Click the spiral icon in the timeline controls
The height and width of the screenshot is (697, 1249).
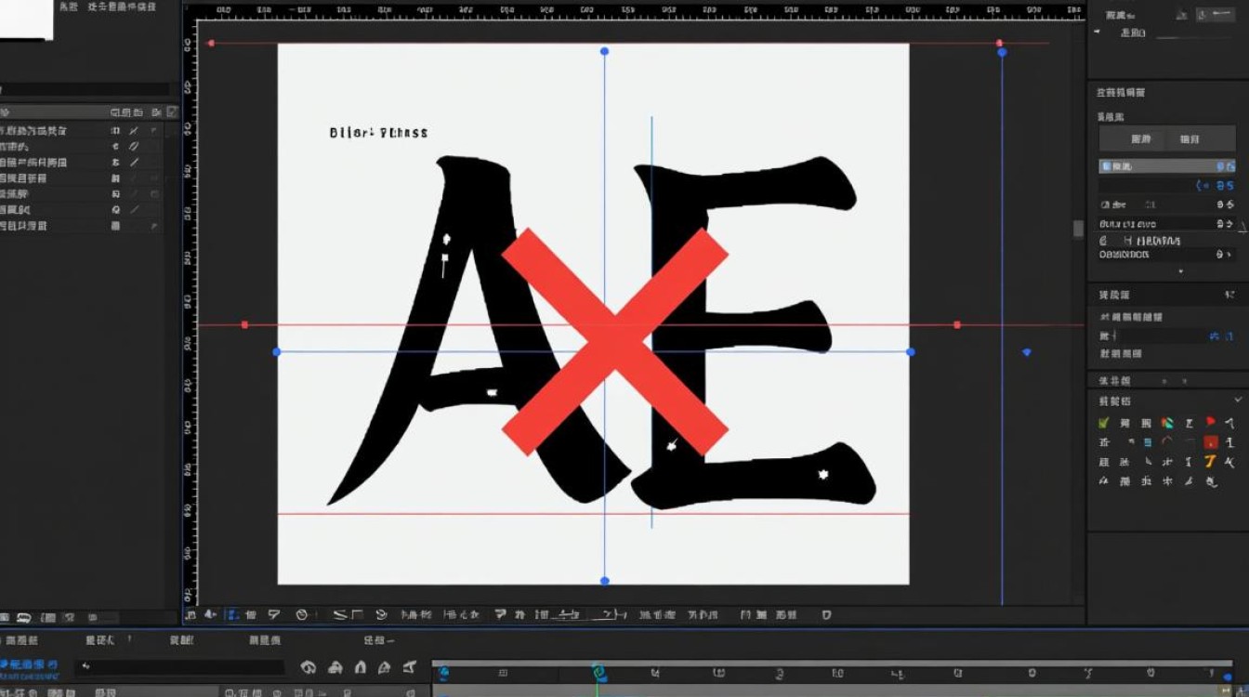(309, 667)
